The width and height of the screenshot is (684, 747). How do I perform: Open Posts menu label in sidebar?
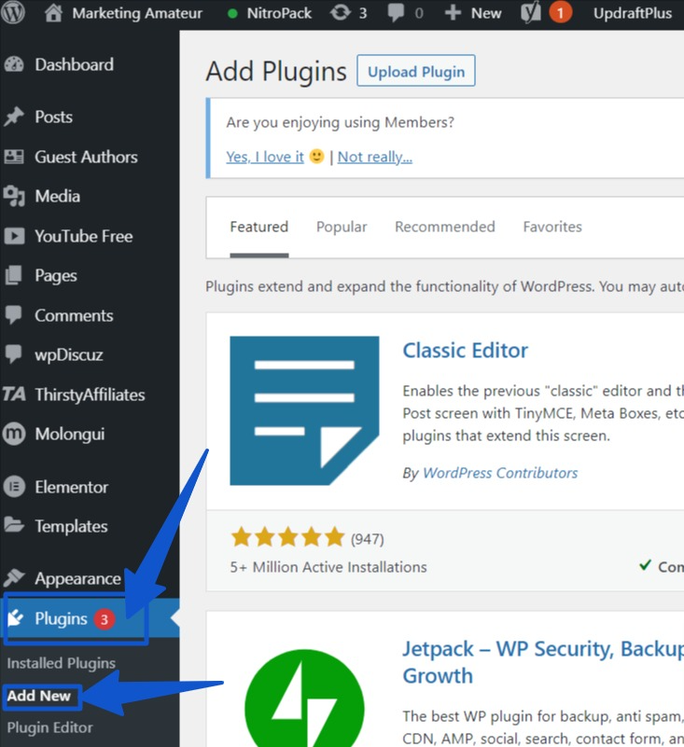[53, 117]
